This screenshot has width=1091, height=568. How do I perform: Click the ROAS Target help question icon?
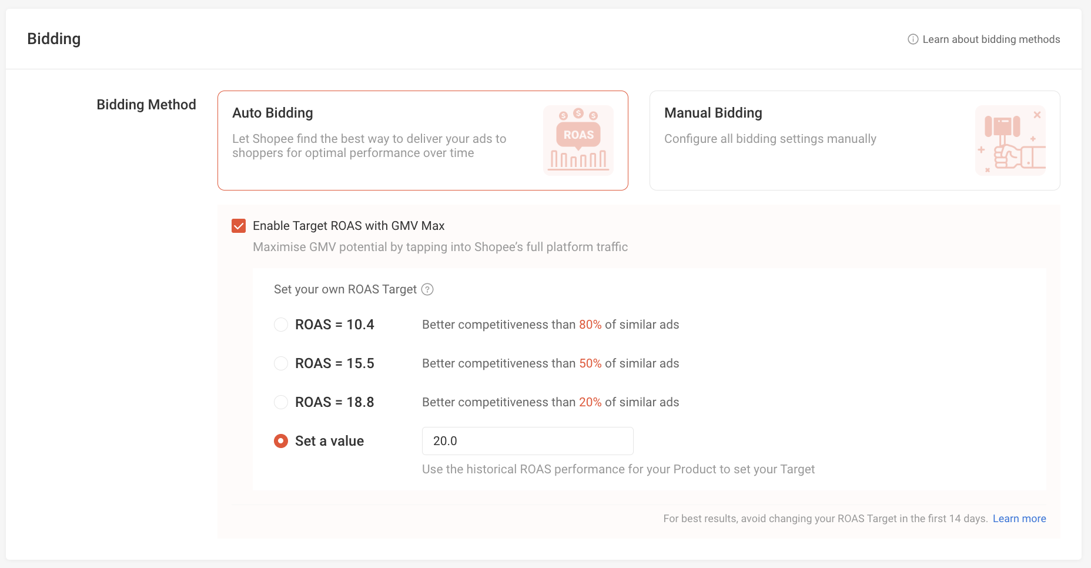click(428, 289)
